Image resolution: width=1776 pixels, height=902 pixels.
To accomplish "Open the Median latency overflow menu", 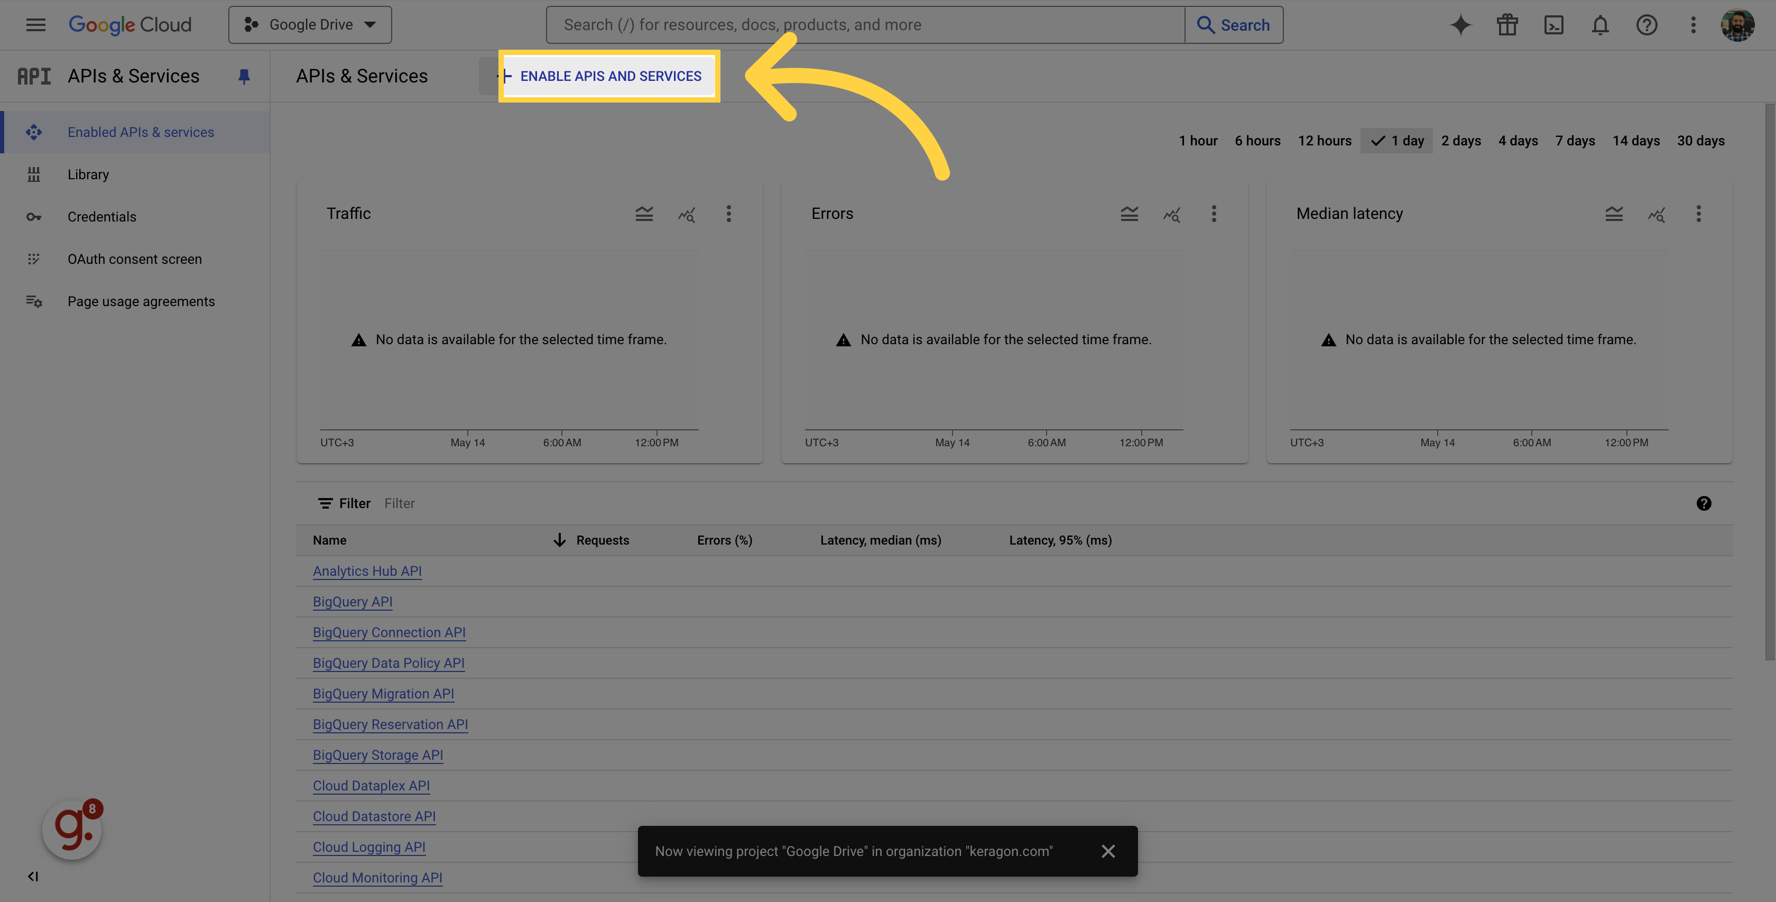I will point(1699,214).
